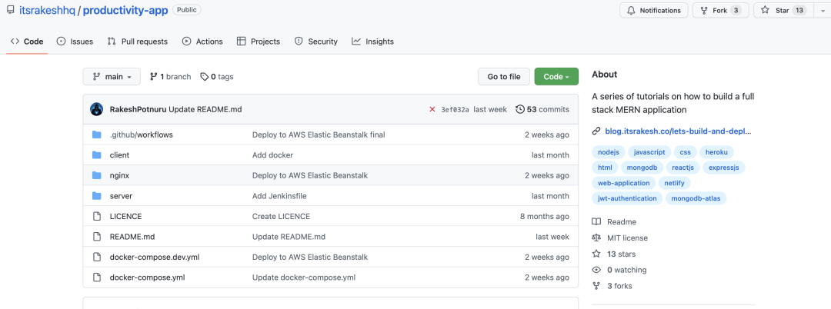The image size is (831, 309).
Task: Open the server folder
Action: [121, 196]
